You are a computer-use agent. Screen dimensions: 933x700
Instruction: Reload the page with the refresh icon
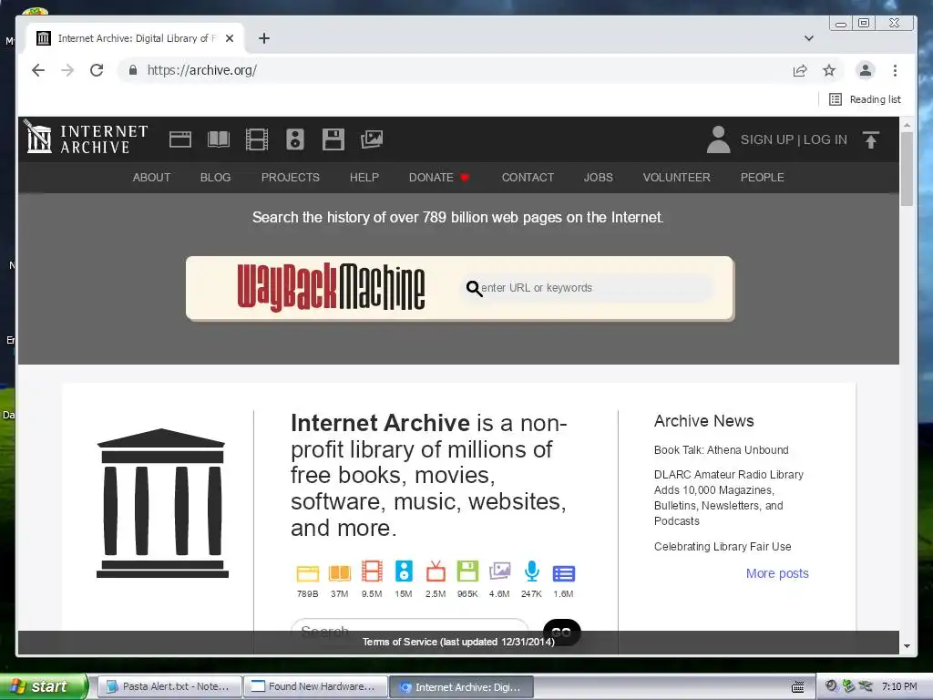point(97,70)
